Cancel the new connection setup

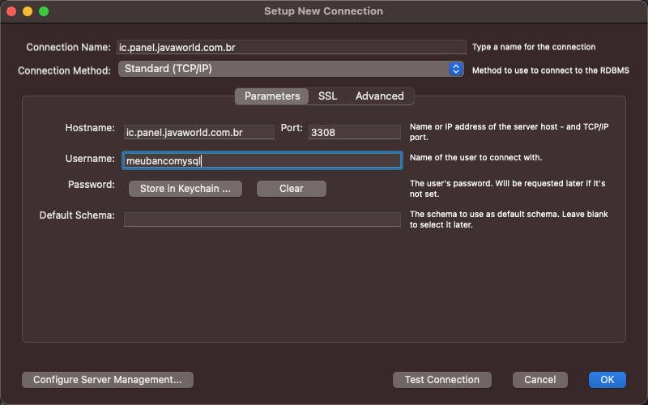[x=539, y=380]
